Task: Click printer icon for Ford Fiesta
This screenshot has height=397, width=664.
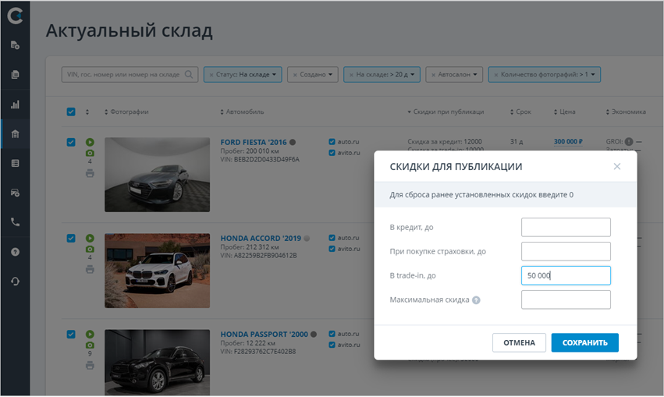Action: [90, 173]
